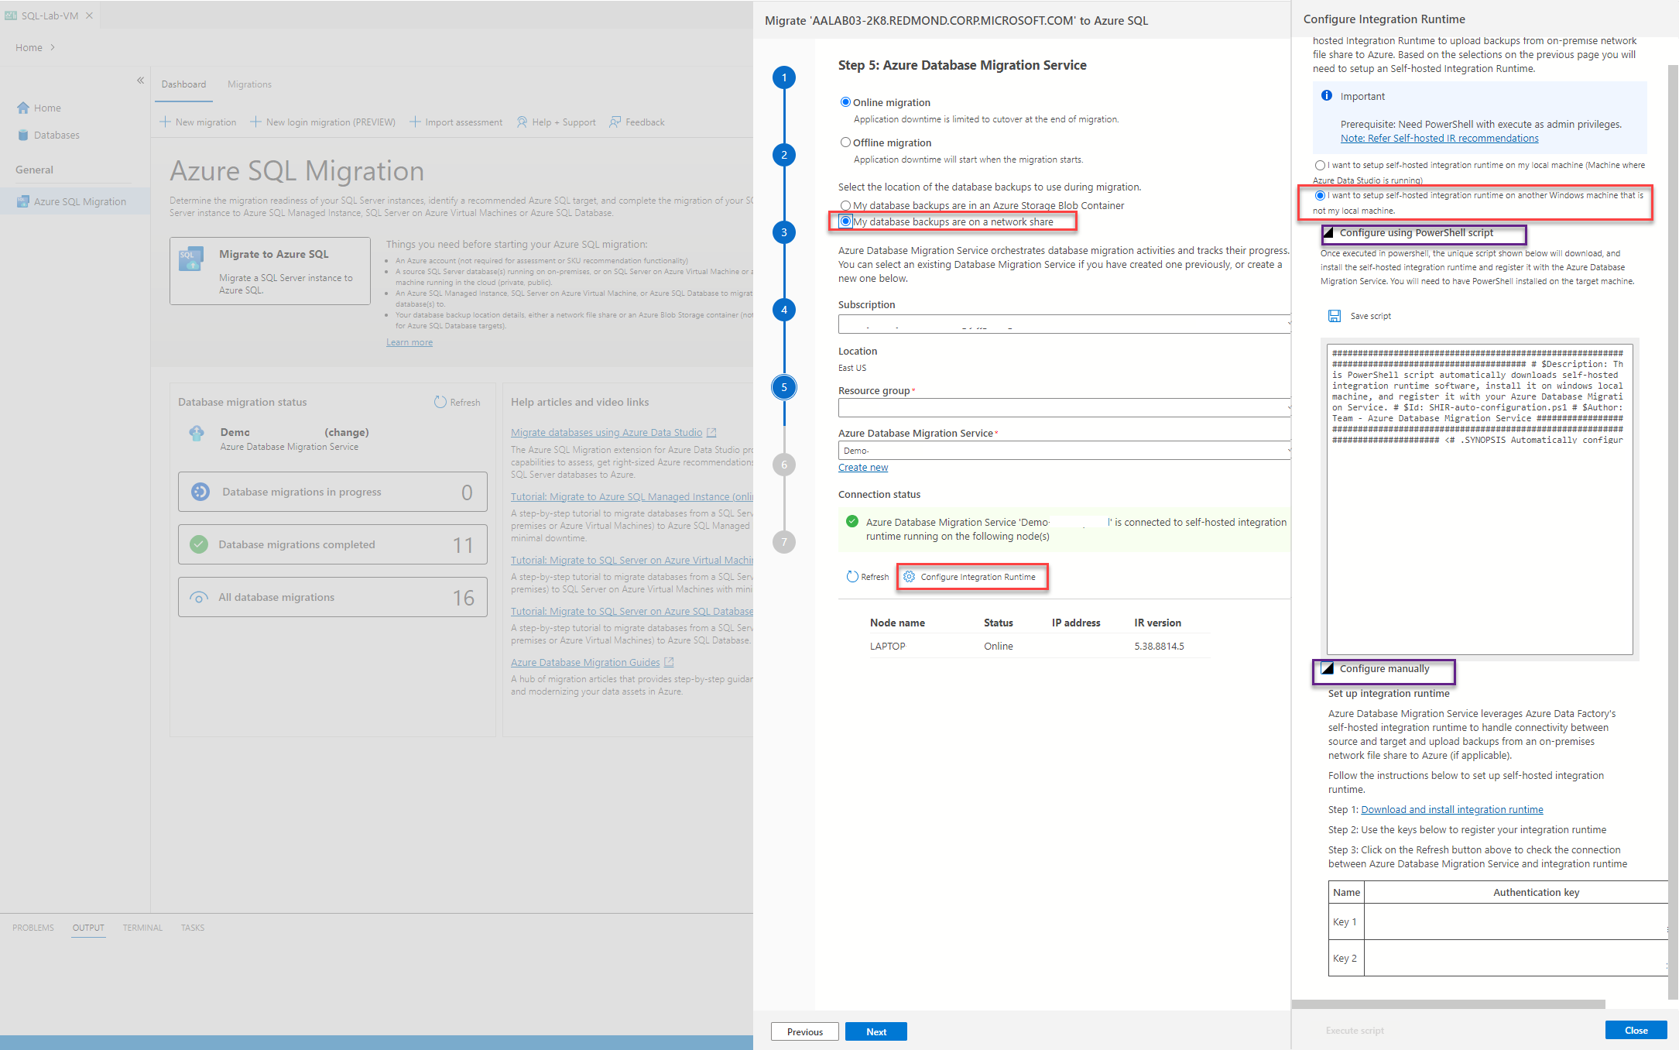
Task: Click wizard step 3 circle
Action: click(x=784, y=232)
